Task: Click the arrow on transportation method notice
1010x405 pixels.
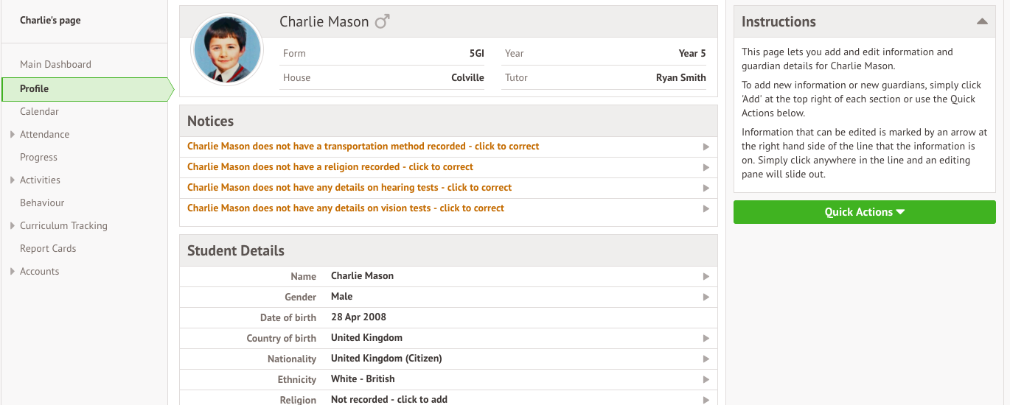Action: click(706, 147)
